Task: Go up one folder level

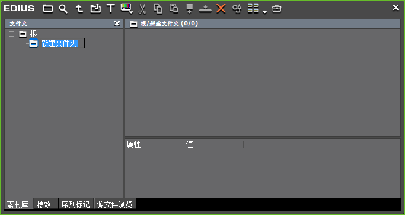Action: pos(79,9)
